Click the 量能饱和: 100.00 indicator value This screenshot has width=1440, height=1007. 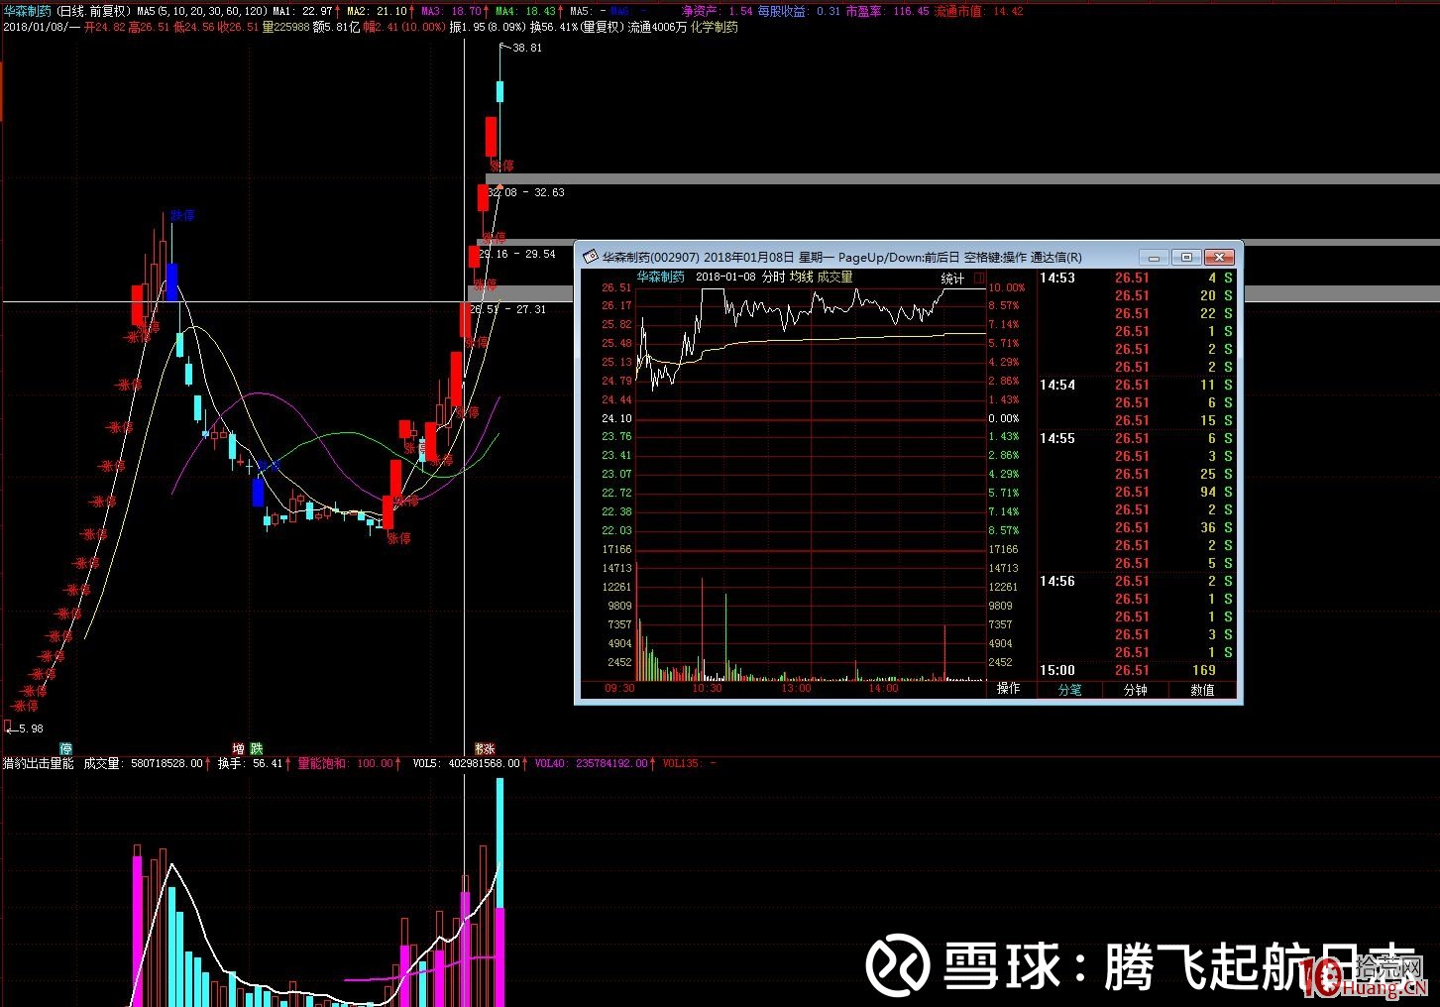(x=350, y=763)
